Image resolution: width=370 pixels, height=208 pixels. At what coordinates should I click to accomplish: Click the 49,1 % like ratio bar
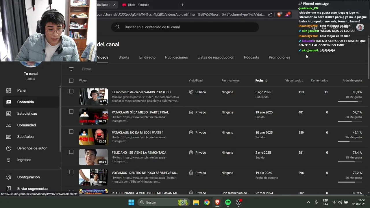pos(350,142)
